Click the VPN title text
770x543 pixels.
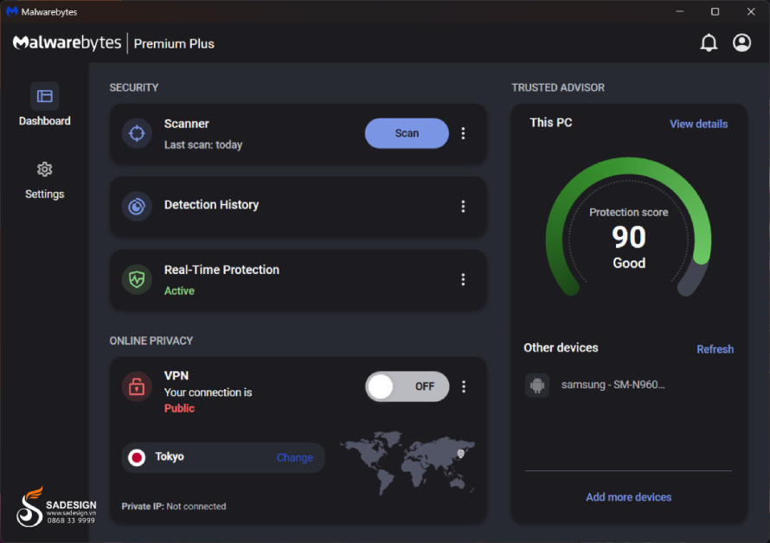point(176,375)
